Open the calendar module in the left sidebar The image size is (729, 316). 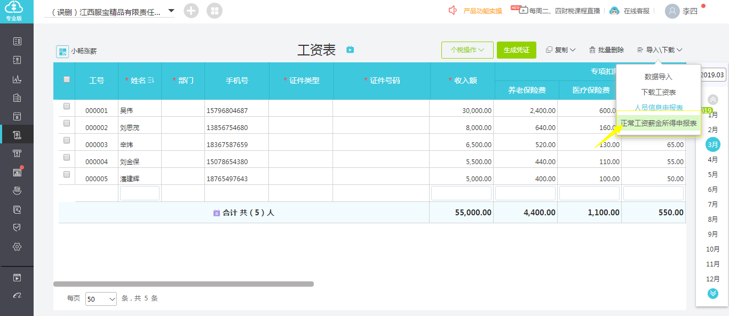pyautogui.click(x=17, y=117)
